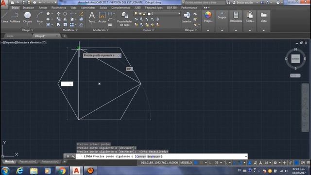Click the Move (Desplazar) modify icon

click(x=58, y=14)
